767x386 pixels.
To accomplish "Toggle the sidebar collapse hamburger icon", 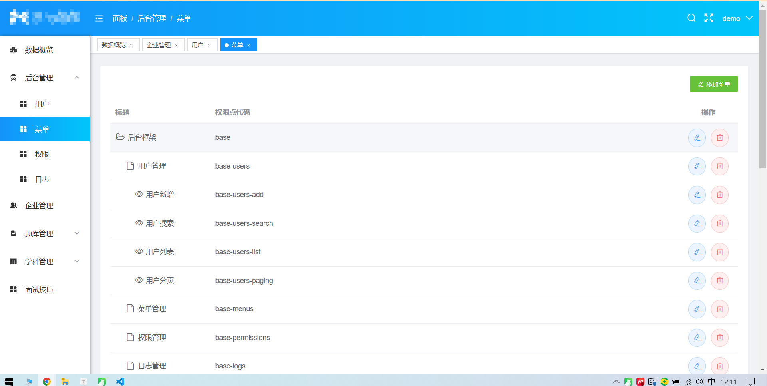I will (x=99, y=18).
